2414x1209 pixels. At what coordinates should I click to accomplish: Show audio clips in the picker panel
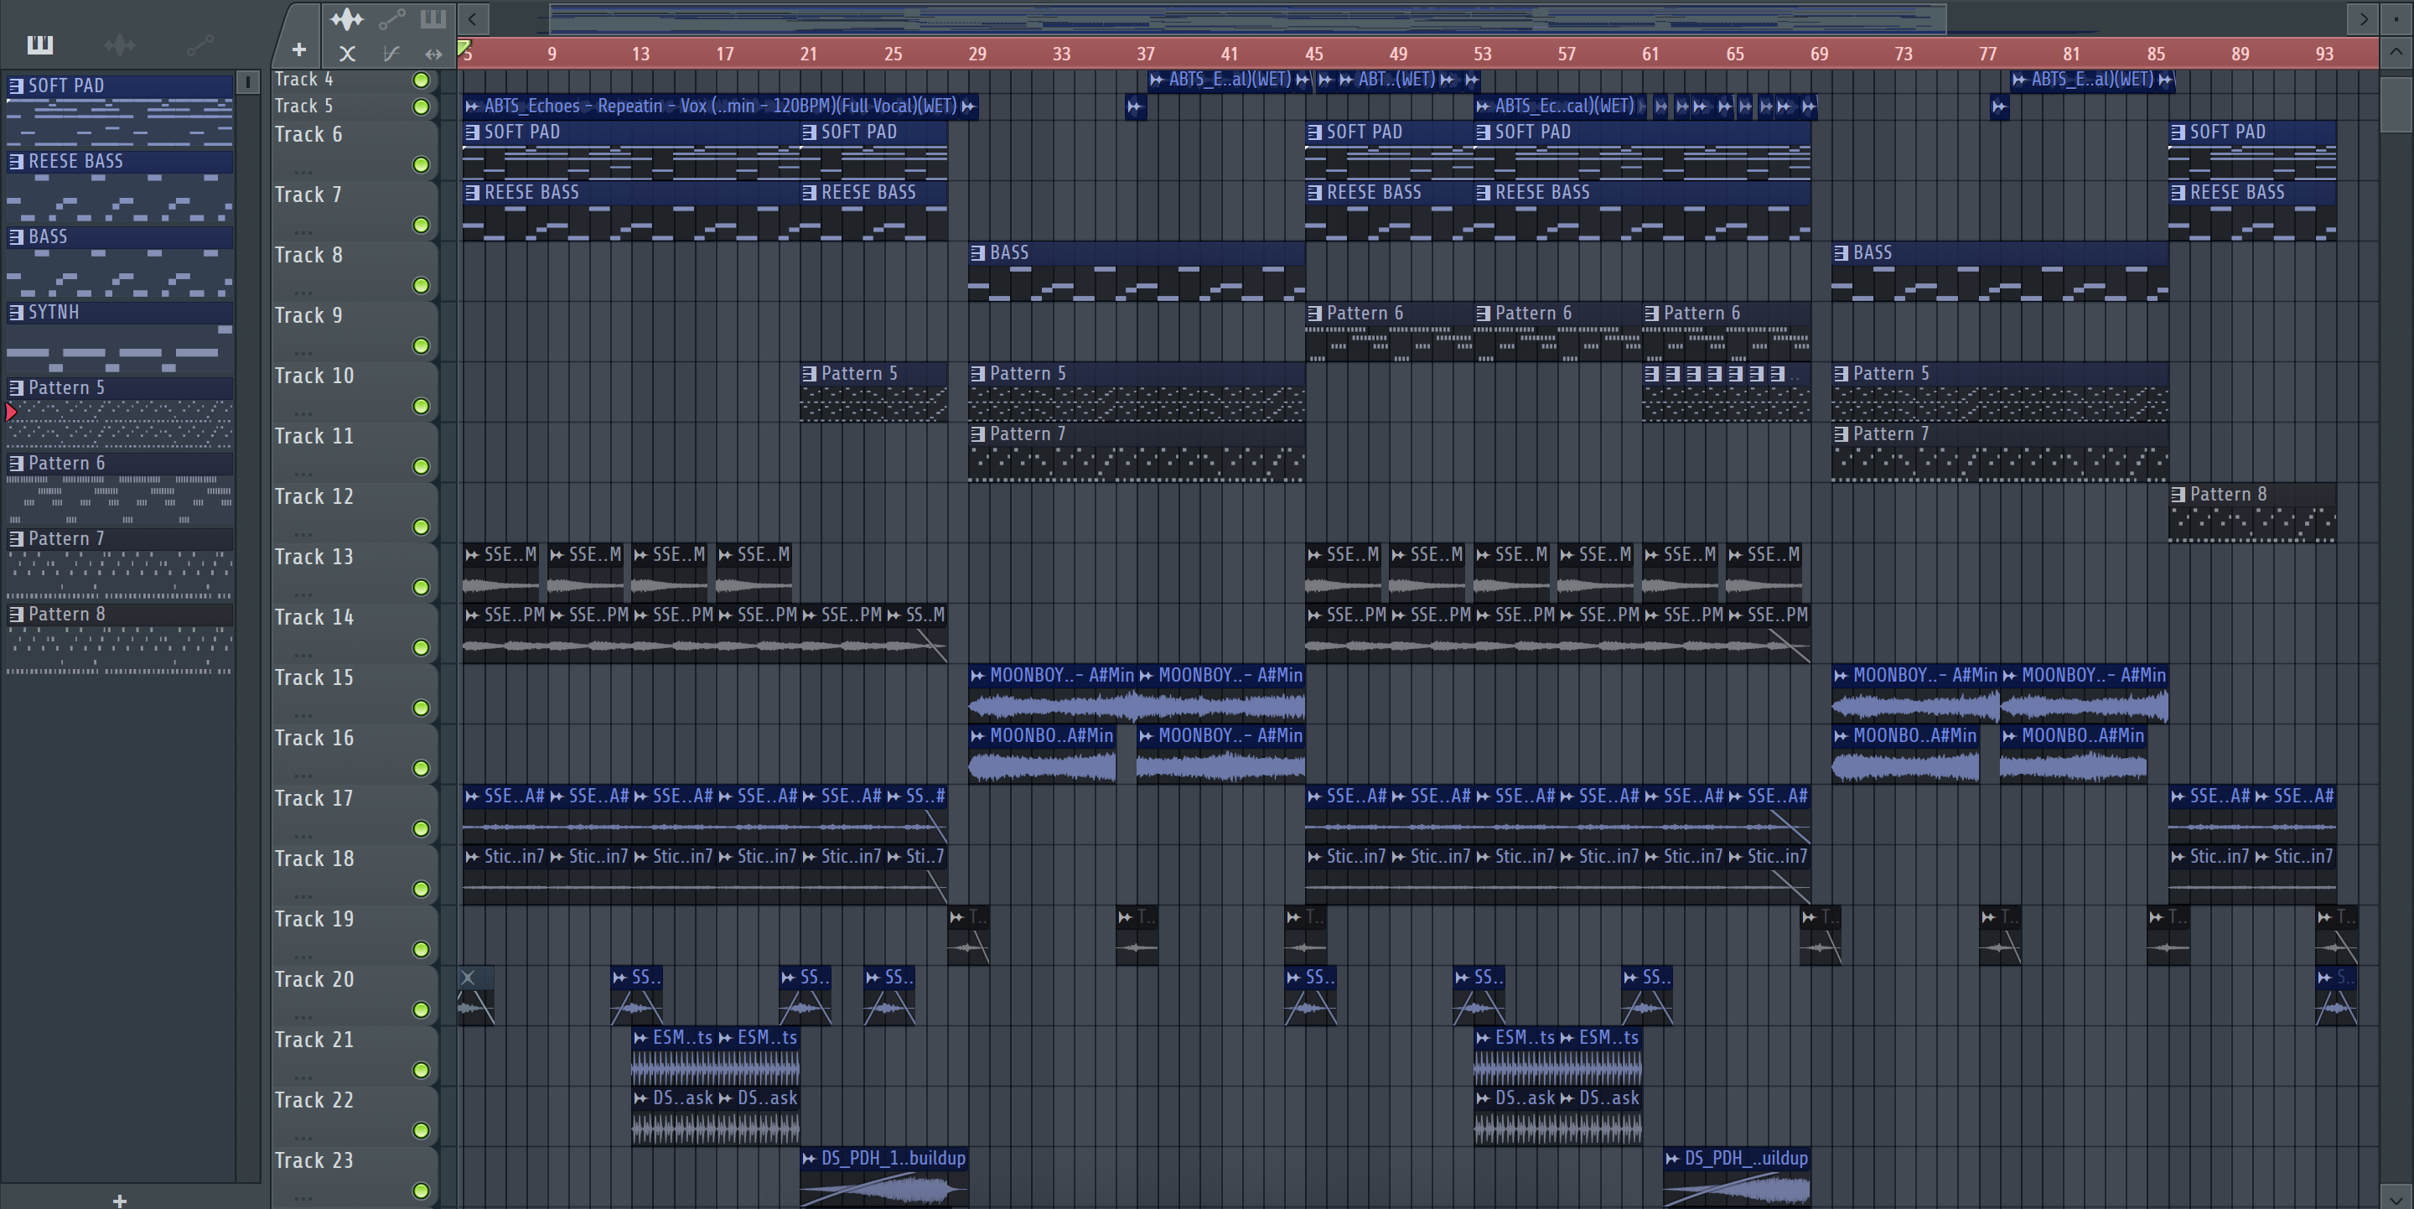click(120, 44)
